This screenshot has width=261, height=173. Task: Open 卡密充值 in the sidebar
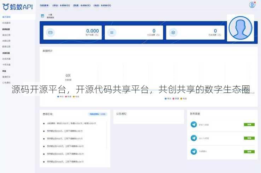pos(6,65)
